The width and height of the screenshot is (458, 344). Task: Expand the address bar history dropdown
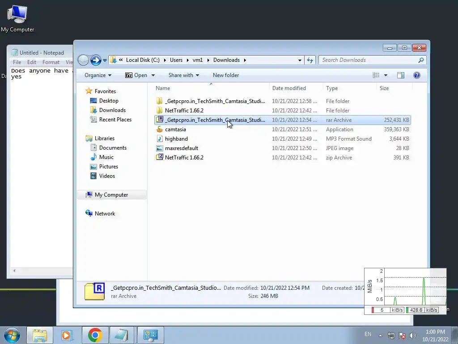click(x=300, y=60)
